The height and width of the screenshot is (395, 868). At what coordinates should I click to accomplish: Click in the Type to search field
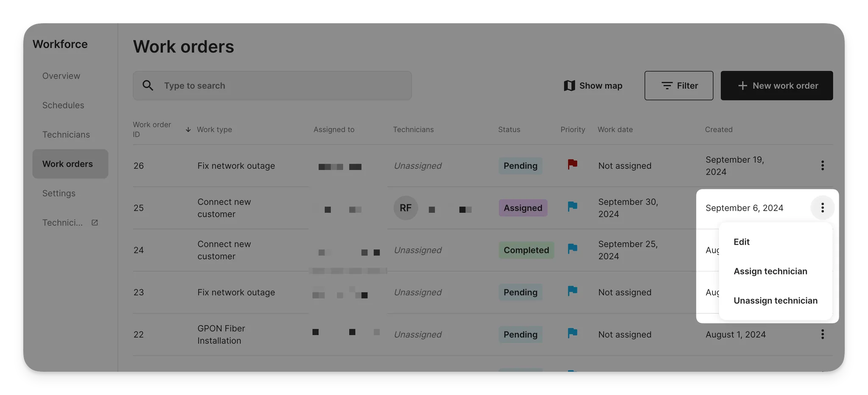[272, 86]
